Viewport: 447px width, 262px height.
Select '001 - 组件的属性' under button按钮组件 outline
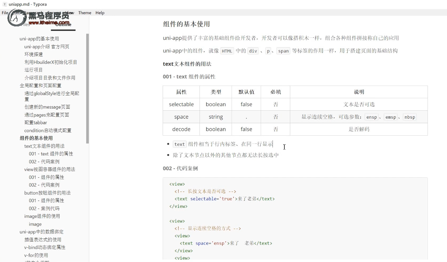coord(47,201)
